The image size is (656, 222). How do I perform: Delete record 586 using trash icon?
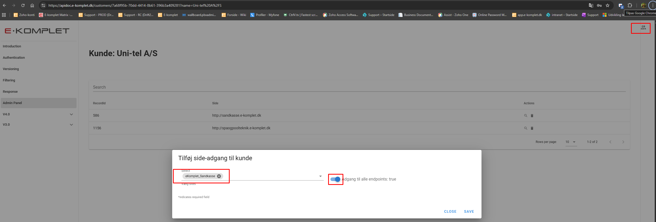coord(532,116)
